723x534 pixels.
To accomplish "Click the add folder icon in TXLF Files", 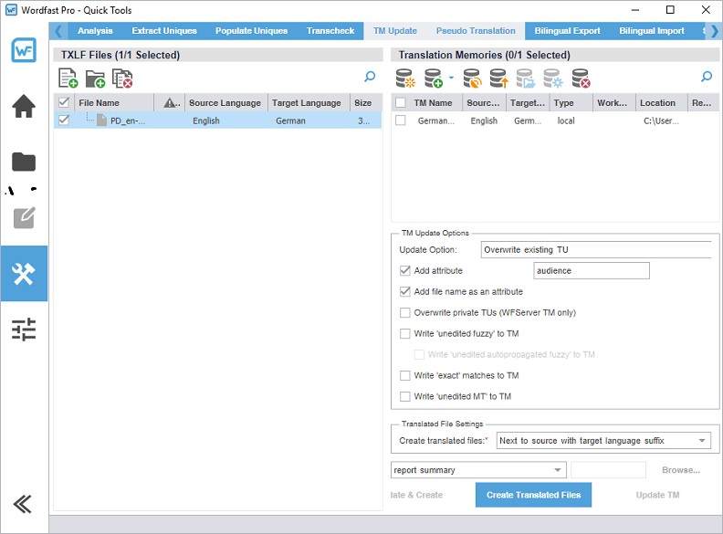I will [x=95, y=79].
